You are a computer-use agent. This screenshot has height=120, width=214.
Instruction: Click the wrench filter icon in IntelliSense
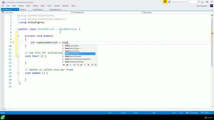tap(67, 65)
